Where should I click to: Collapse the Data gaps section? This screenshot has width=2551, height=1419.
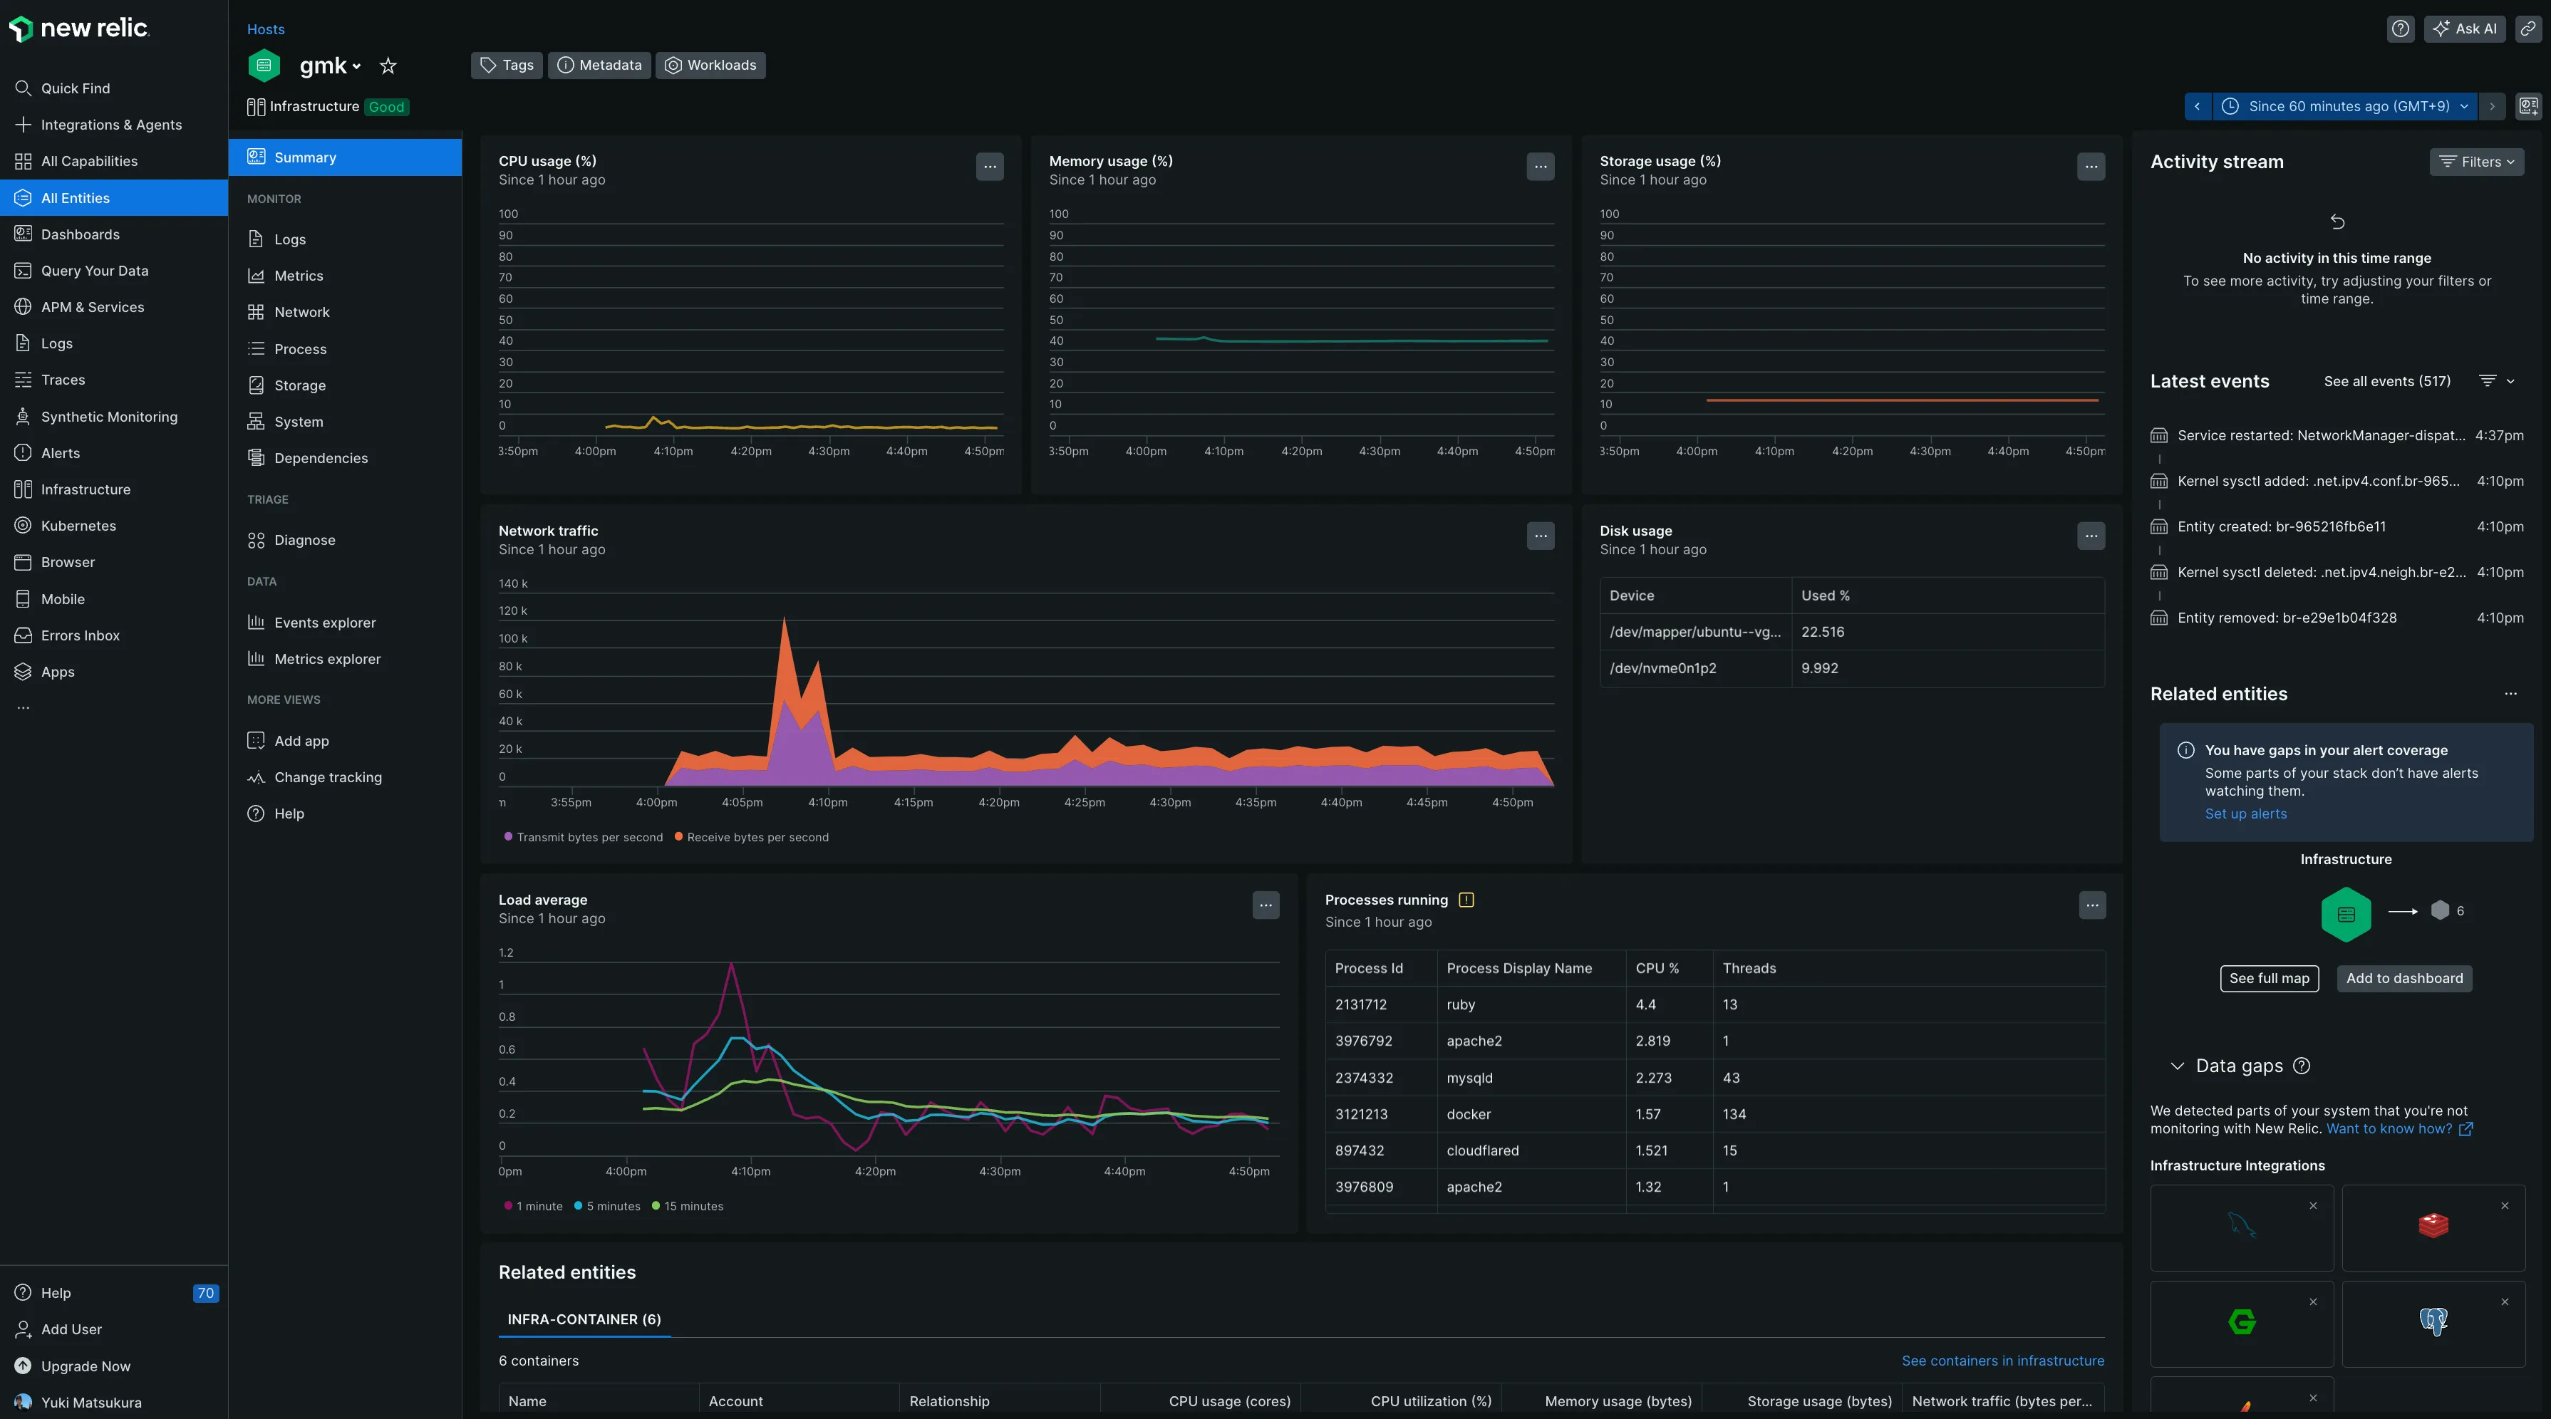(2177, 1066)
